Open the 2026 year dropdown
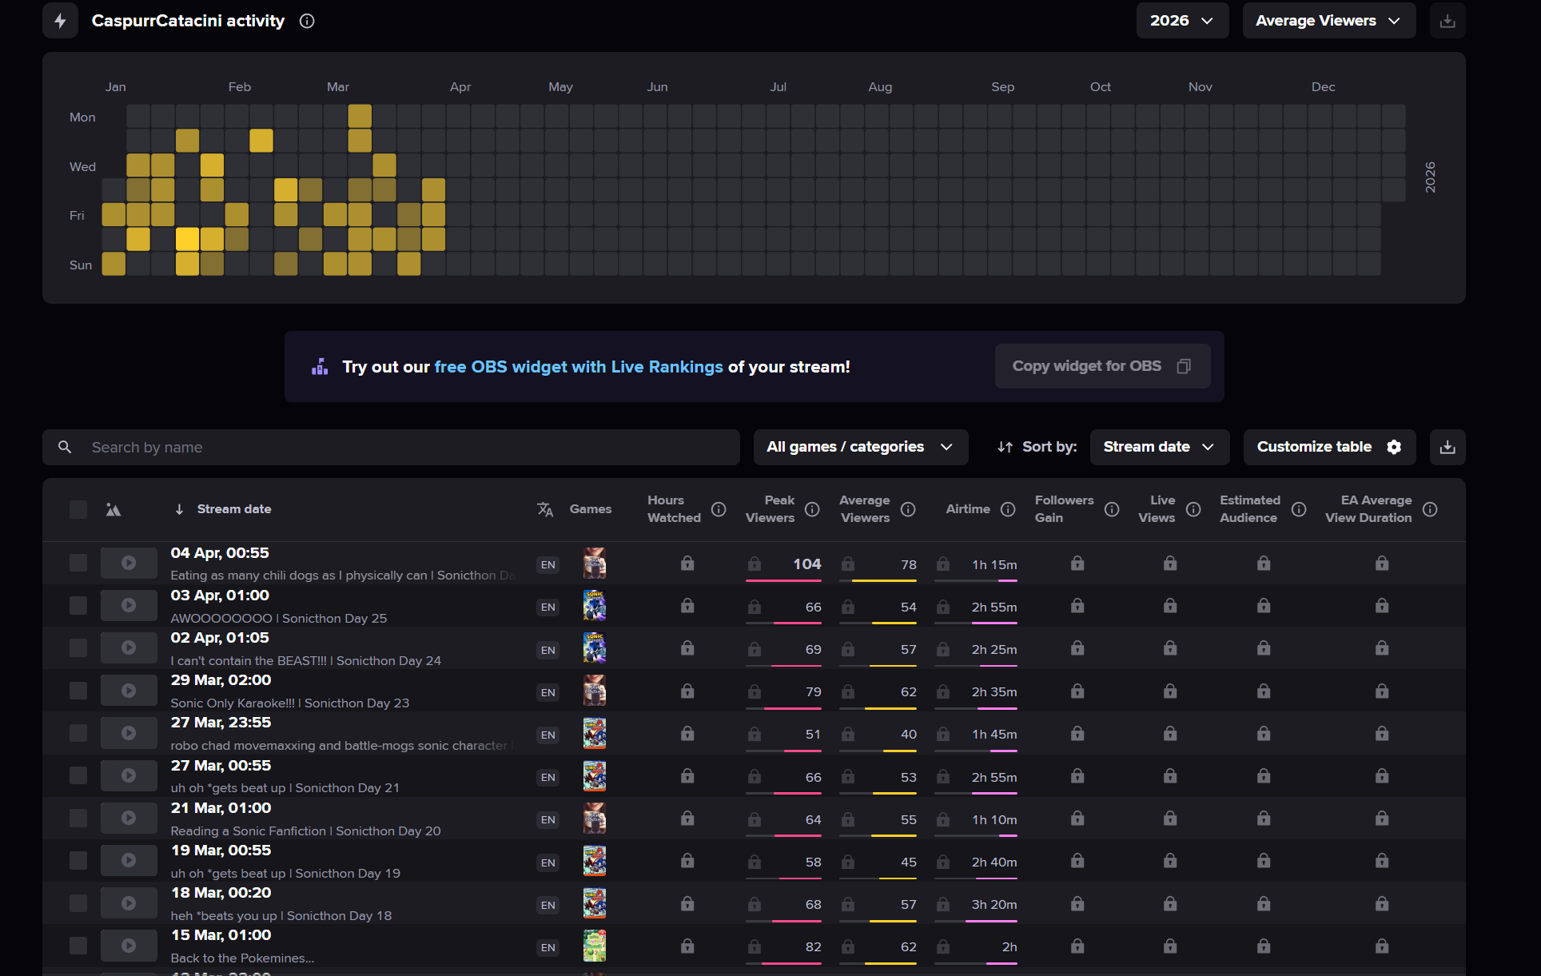Screen dimensions: 1541x976 pyautogui.click(x=1181, y=21)
